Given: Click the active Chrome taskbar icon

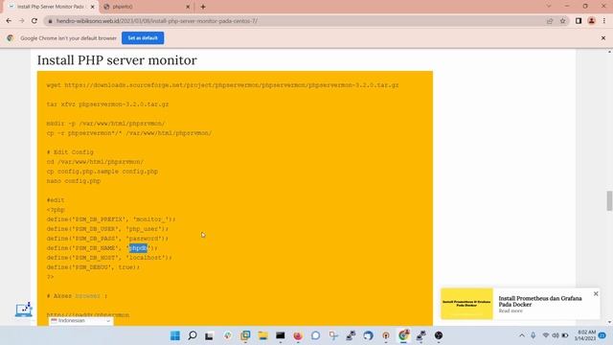Looking at the screenshot, I should 403,335.
